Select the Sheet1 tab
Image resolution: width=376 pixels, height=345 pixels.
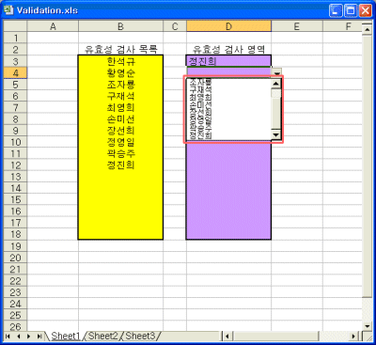(66, 336)
